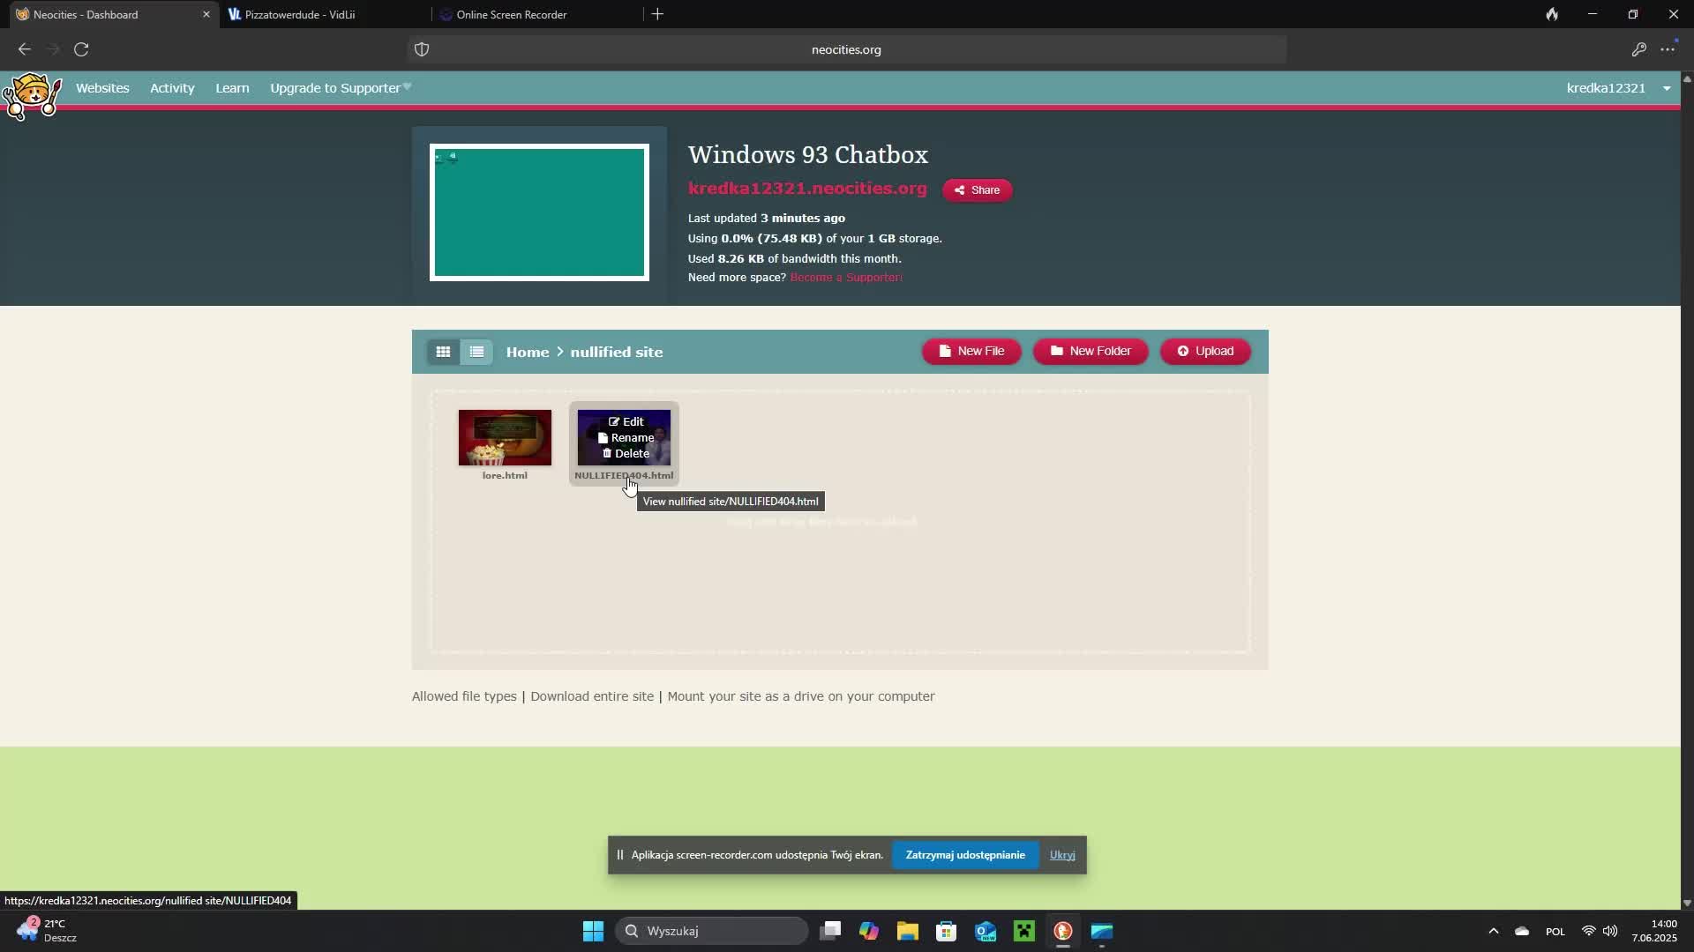Create a New Folder

point(1091,351)
